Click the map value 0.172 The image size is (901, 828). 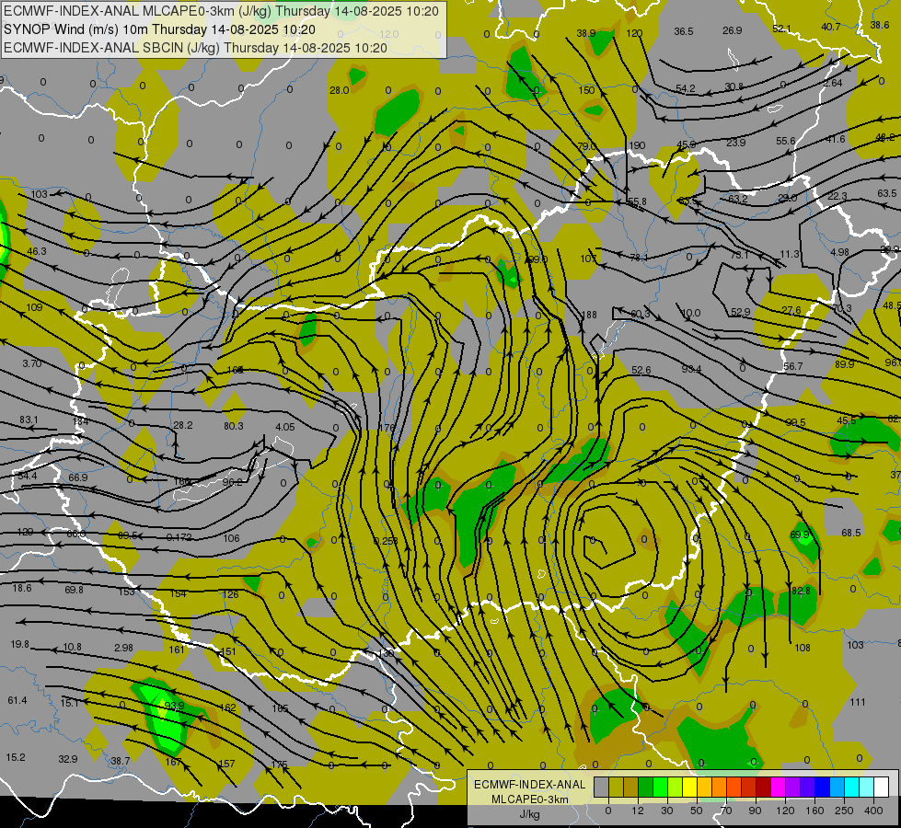click(x=179, y=538)
